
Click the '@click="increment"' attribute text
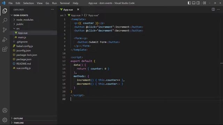[x=100, y=27]
